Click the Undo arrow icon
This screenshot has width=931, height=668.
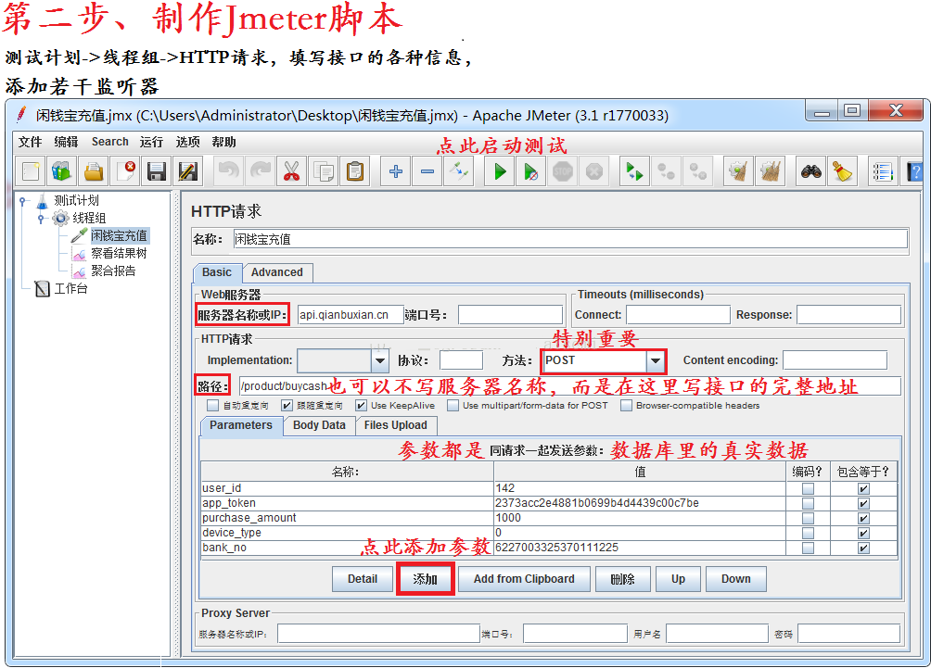click(x=229, y=171)
